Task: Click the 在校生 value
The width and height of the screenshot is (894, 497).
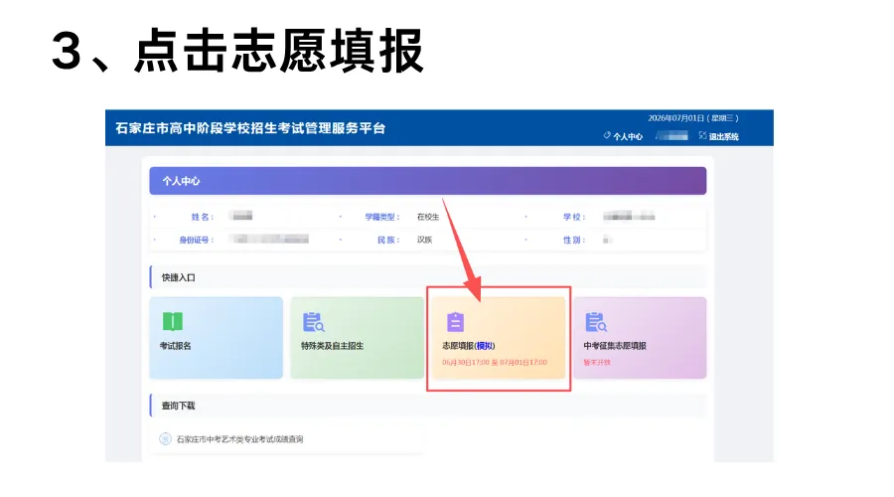Action: 428,217
